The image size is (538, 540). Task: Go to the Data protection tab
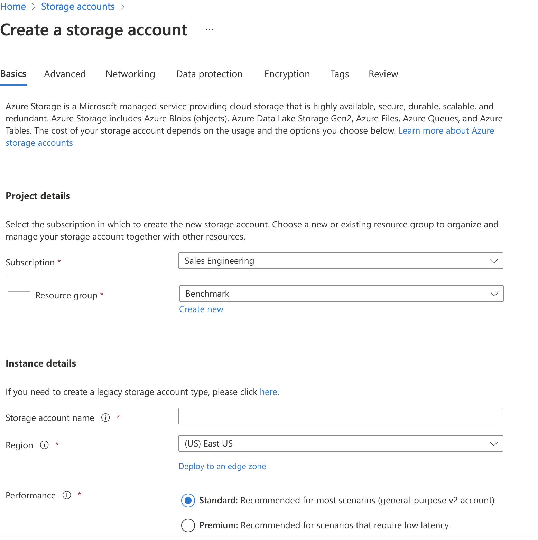click(x=209, y=74)
